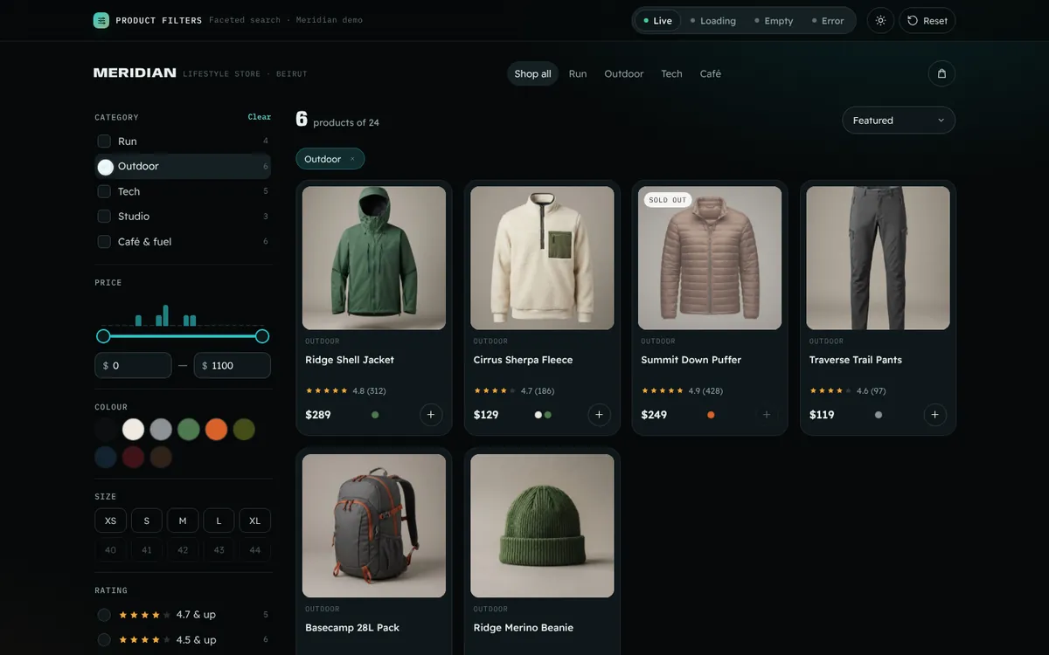Check the Tech category checkbox
The height and width of the screenshot is (655, 1049).
tap(104, 191)
